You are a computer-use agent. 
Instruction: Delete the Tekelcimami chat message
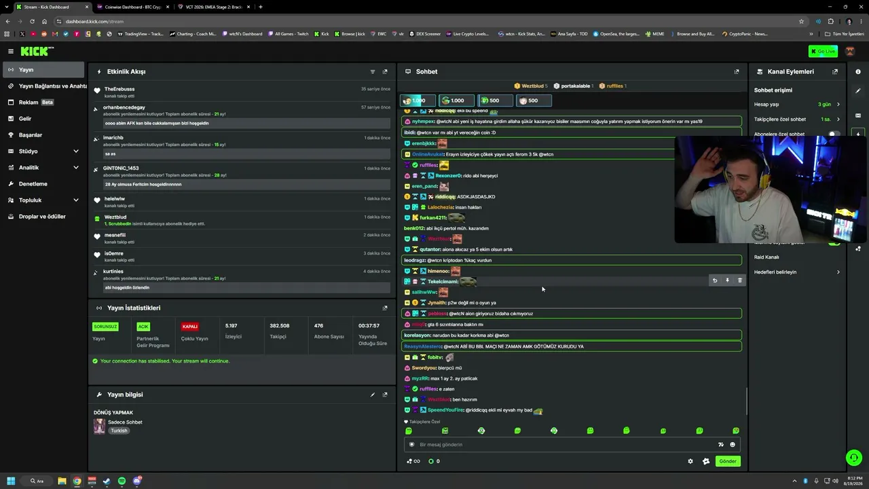click(740, 280)
